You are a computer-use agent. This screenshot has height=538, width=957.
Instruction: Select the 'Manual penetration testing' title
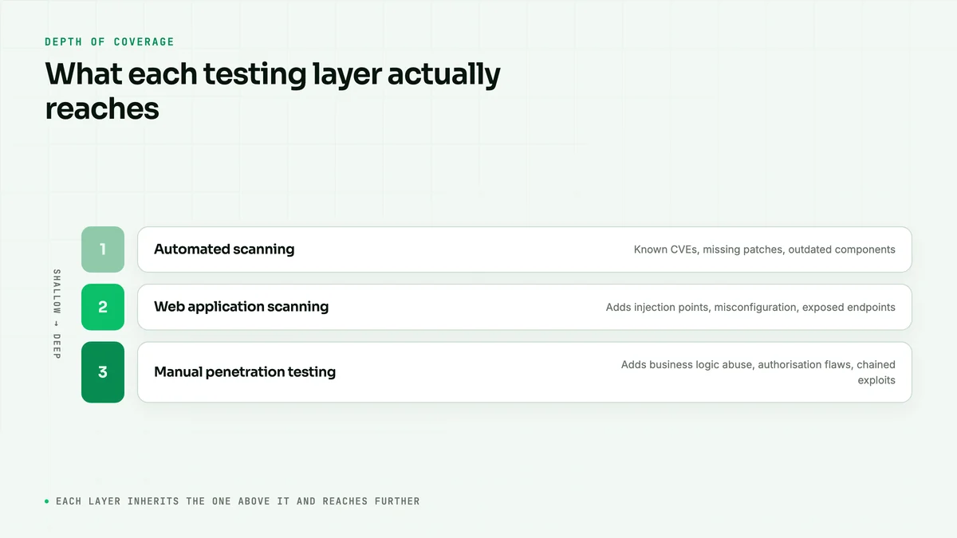point(245,372)
